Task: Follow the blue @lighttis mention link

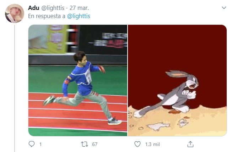Action: tap(79, 16)
